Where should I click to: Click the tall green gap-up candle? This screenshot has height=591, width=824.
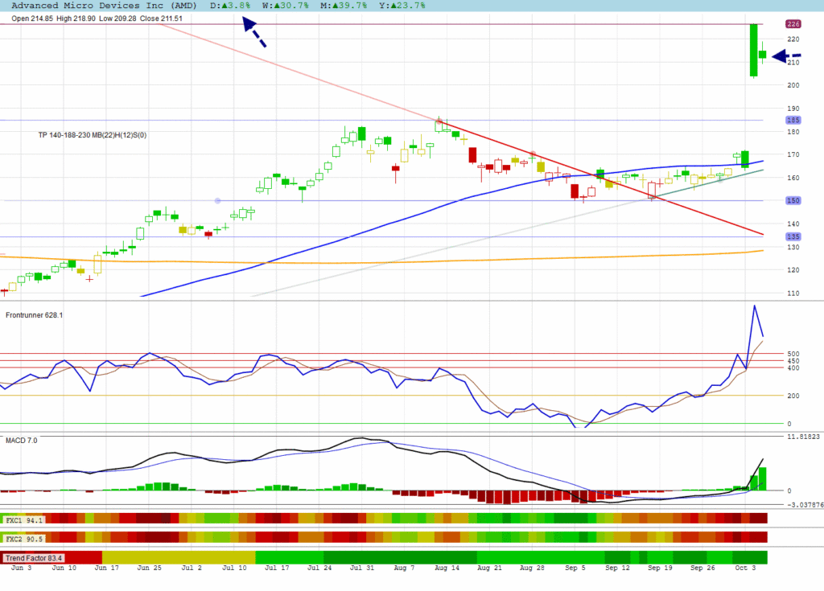pyautogui.click(x=754, y=50)
